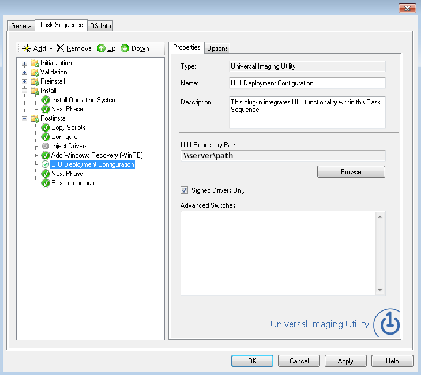The image size is (421, 375).
Task: Select the UIU Deployment Configuration step
Action: (93, 164)
